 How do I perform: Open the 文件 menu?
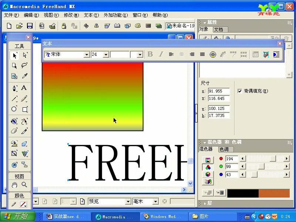(x=11, y=15)
